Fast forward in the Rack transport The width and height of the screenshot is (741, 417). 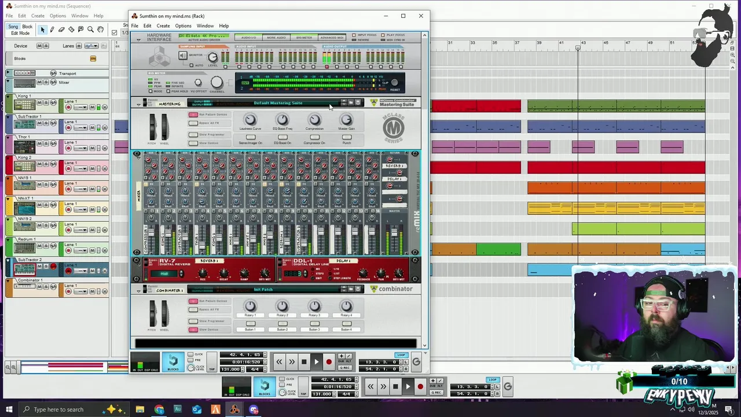[x=292, y=362]
